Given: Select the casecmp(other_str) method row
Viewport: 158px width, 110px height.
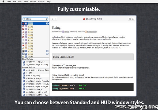Looking at the screenshot, I should point(35,95).
